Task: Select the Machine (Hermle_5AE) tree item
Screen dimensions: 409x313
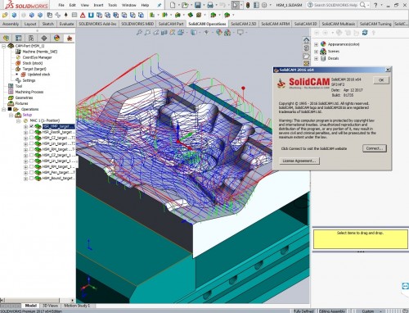Action: tap(40, 52)
